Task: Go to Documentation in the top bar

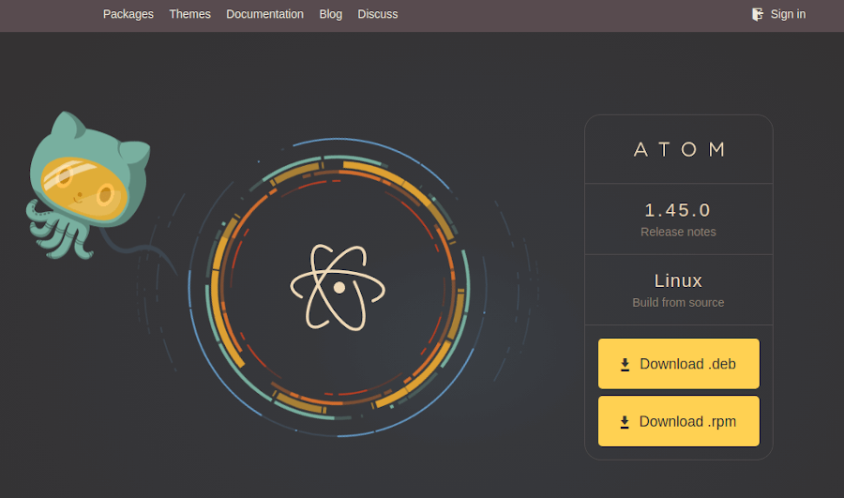Action: point(264,14)
